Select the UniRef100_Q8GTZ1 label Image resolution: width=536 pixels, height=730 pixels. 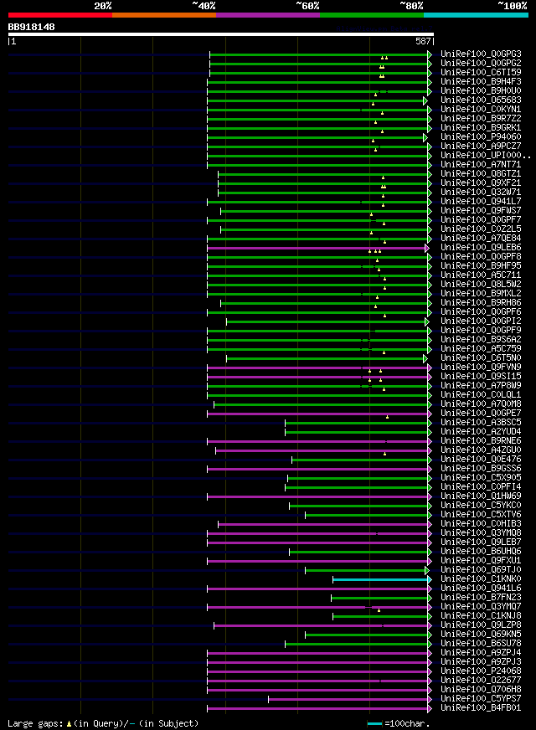(481, 173)
